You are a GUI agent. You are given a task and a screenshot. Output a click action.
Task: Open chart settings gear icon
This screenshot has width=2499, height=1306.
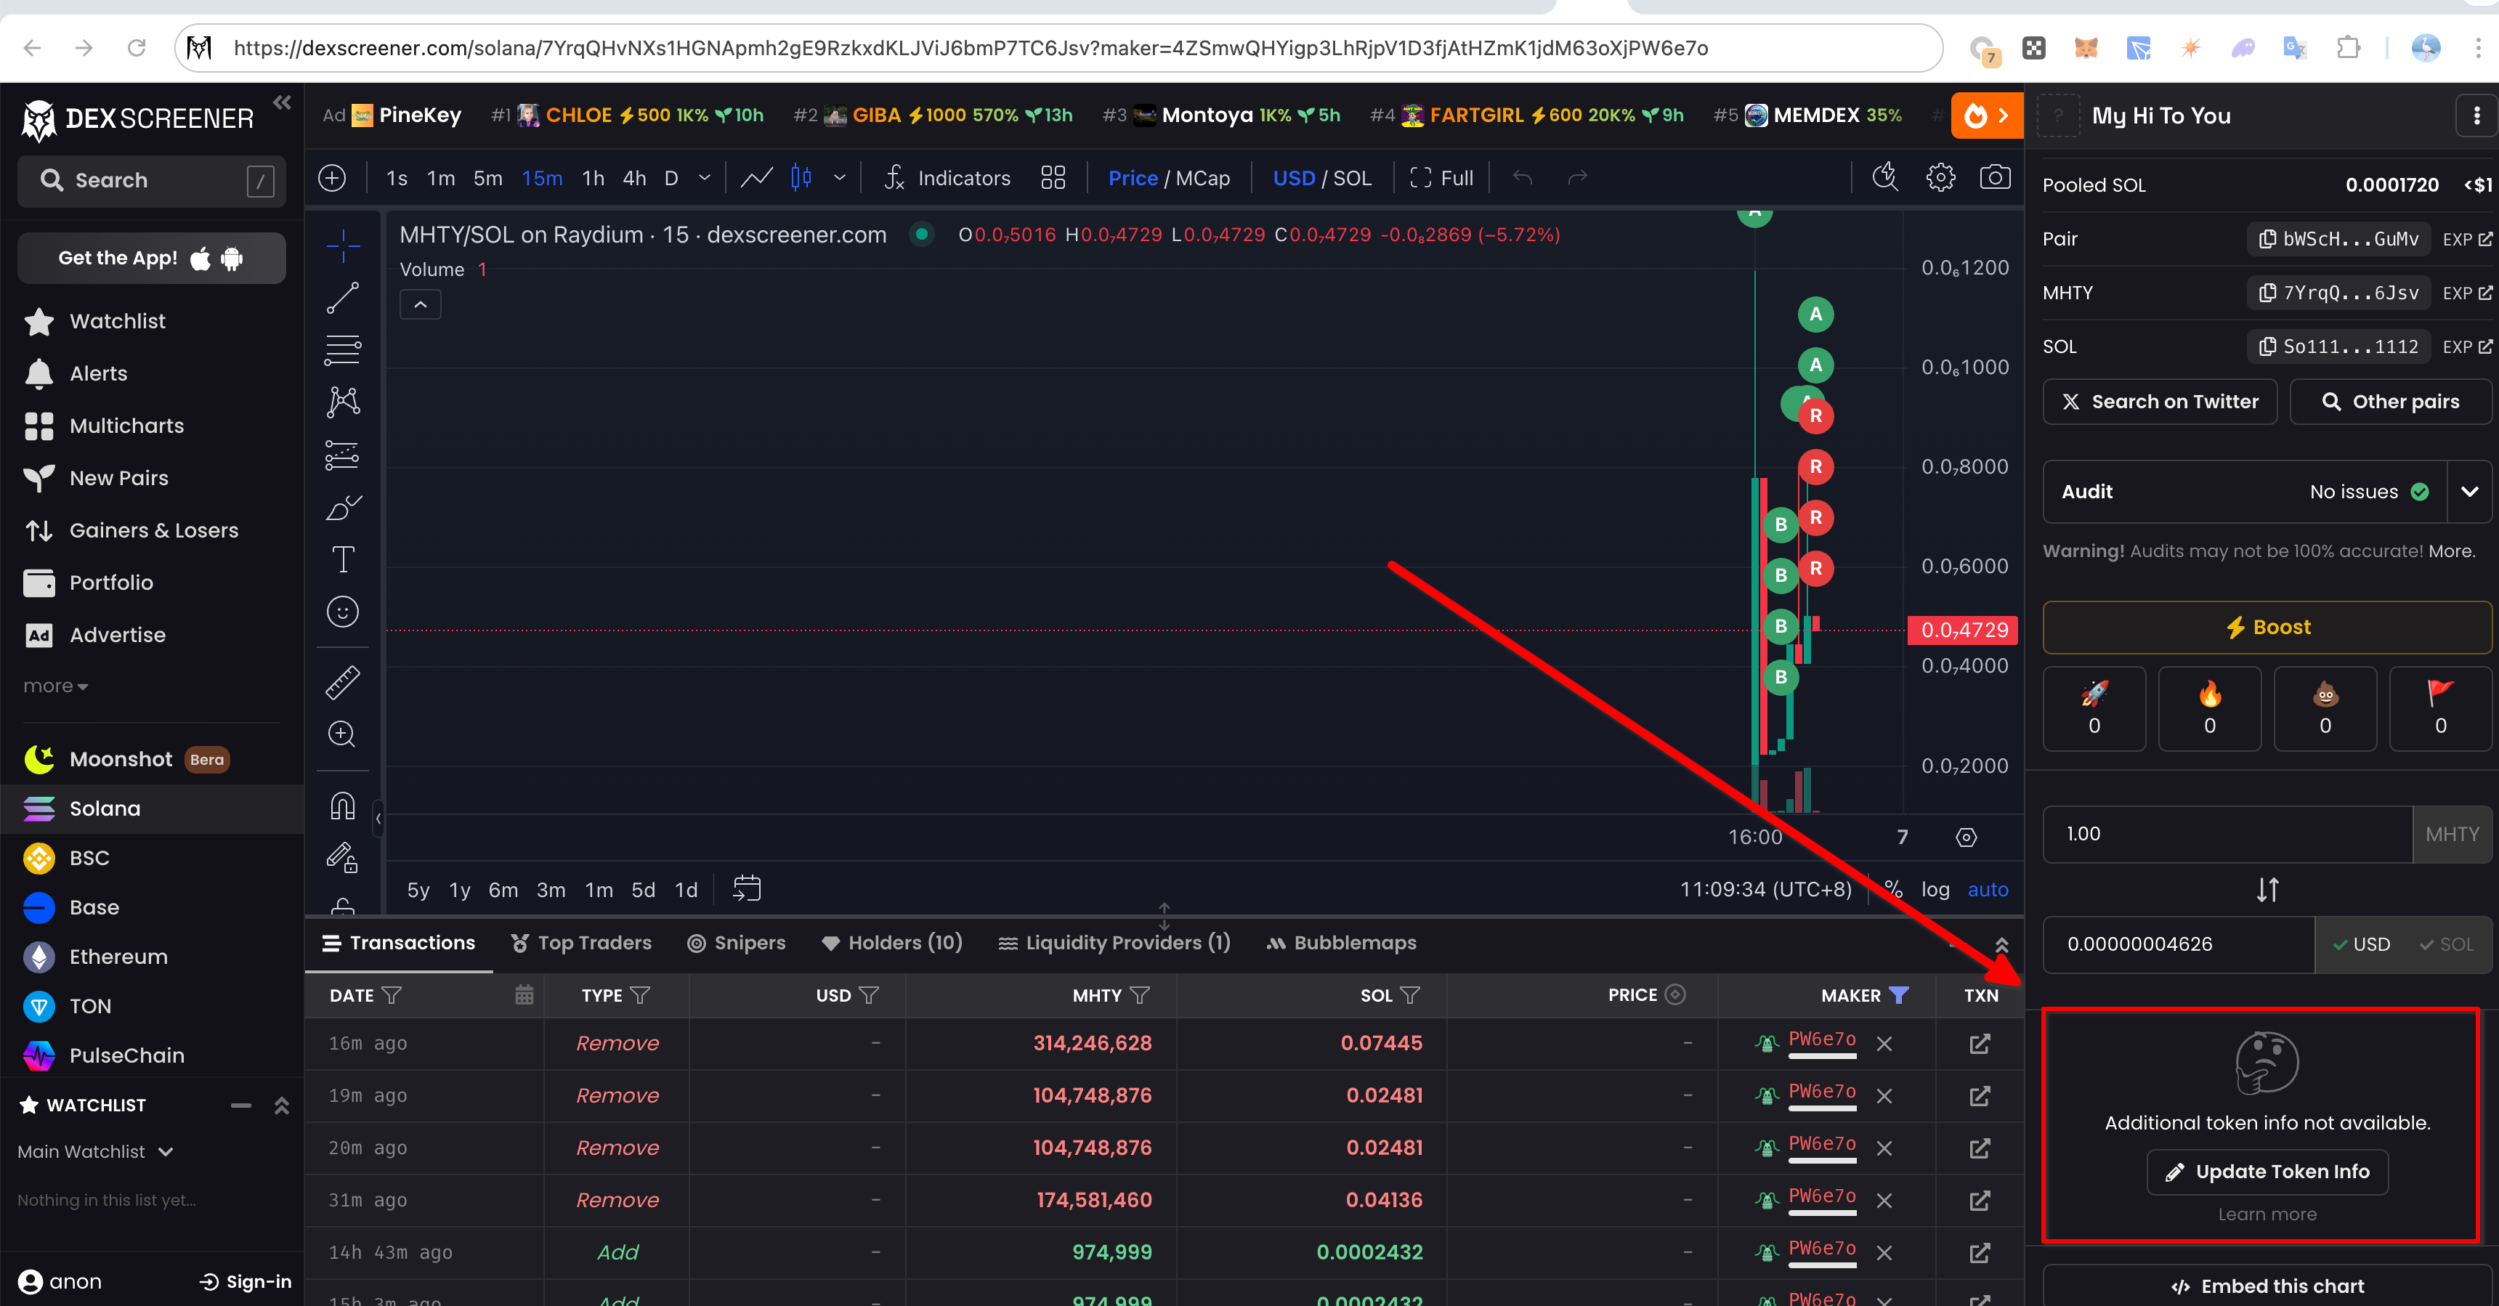click(1940, 177)
